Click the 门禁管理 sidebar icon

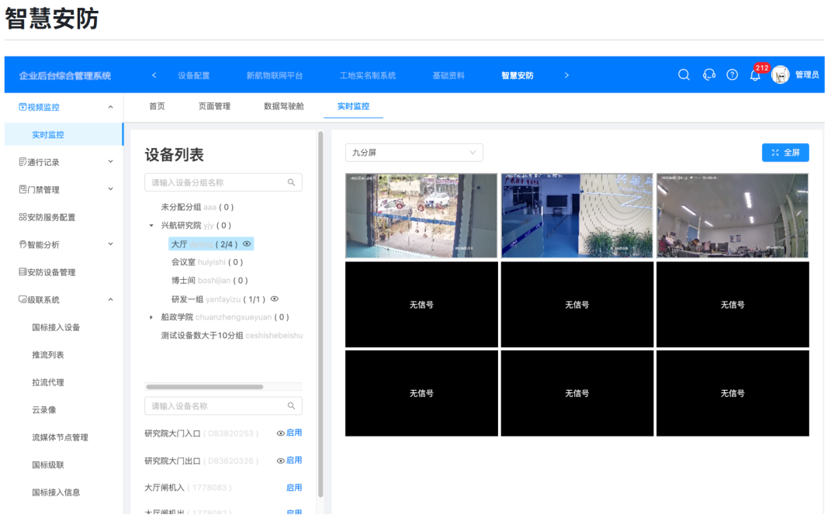[23, 189]
